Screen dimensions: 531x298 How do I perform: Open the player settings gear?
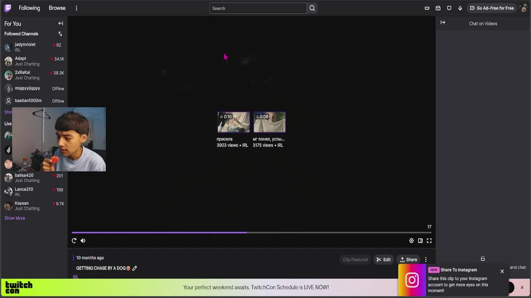(x=411, y=240)
